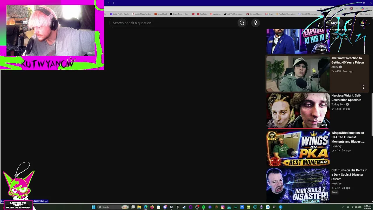Close the current browser tab
Image resolution: width=373 pixels, height=210 pixels.
108,3
